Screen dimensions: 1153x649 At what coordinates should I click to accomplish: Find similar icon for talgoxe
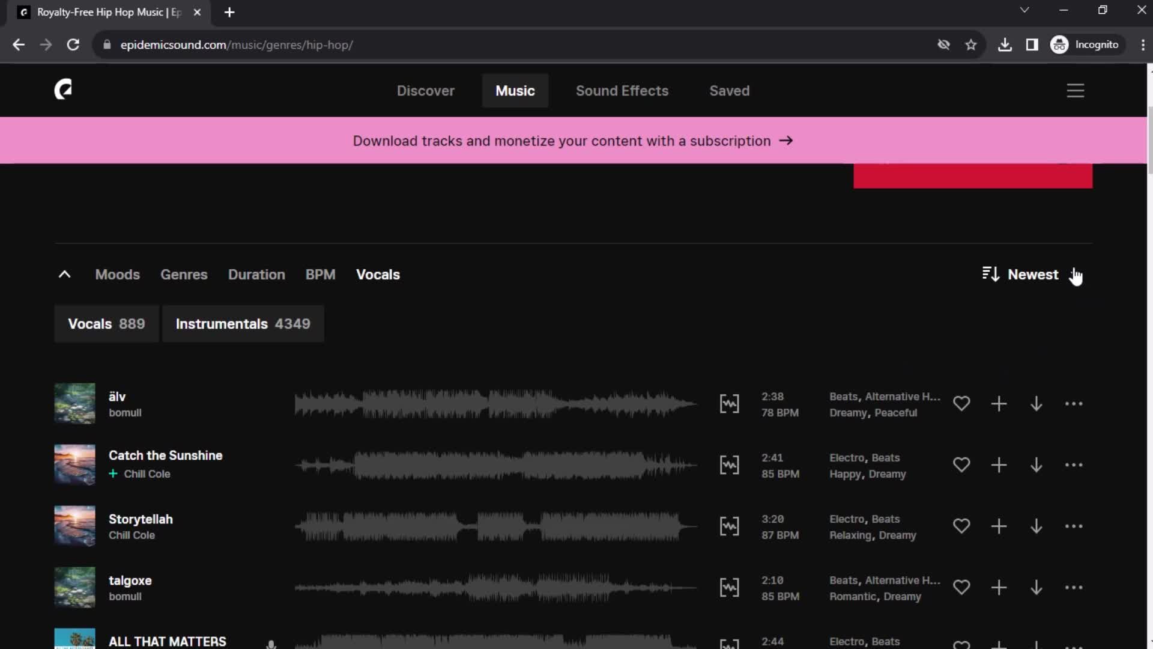[729, 588]
